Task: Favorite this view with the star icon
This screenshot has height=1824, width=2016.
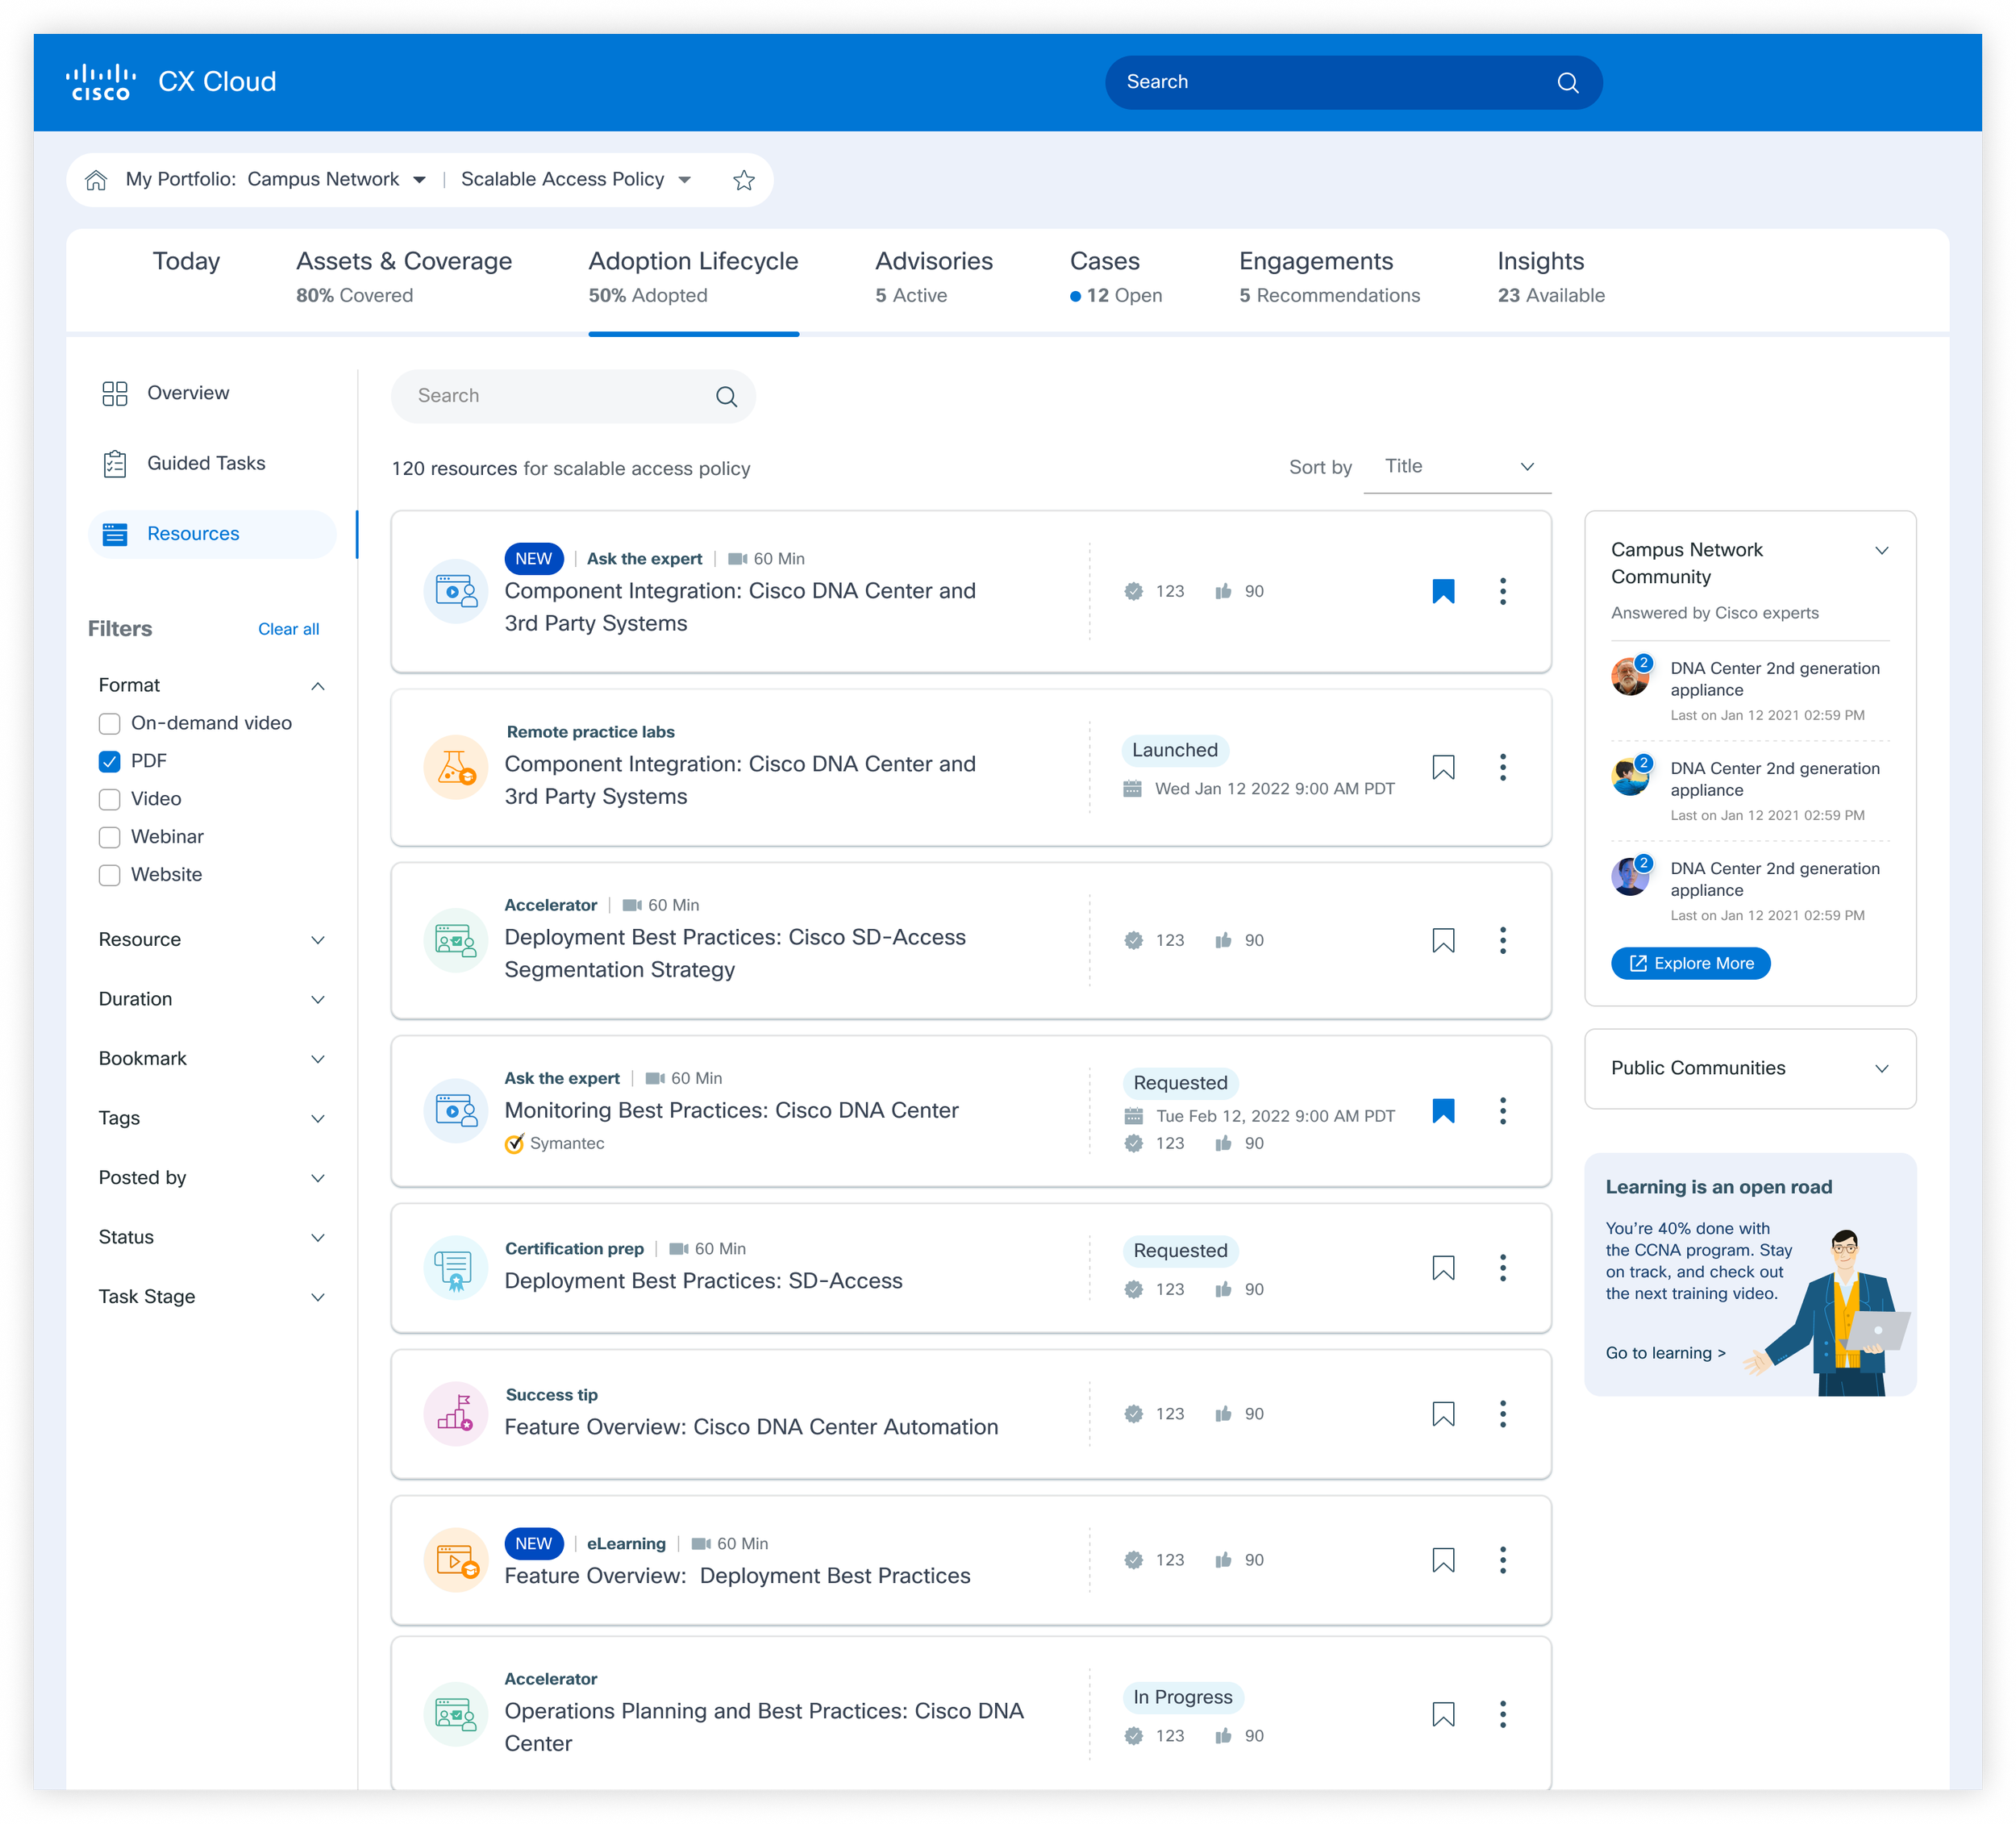Action: pos(743,180)
